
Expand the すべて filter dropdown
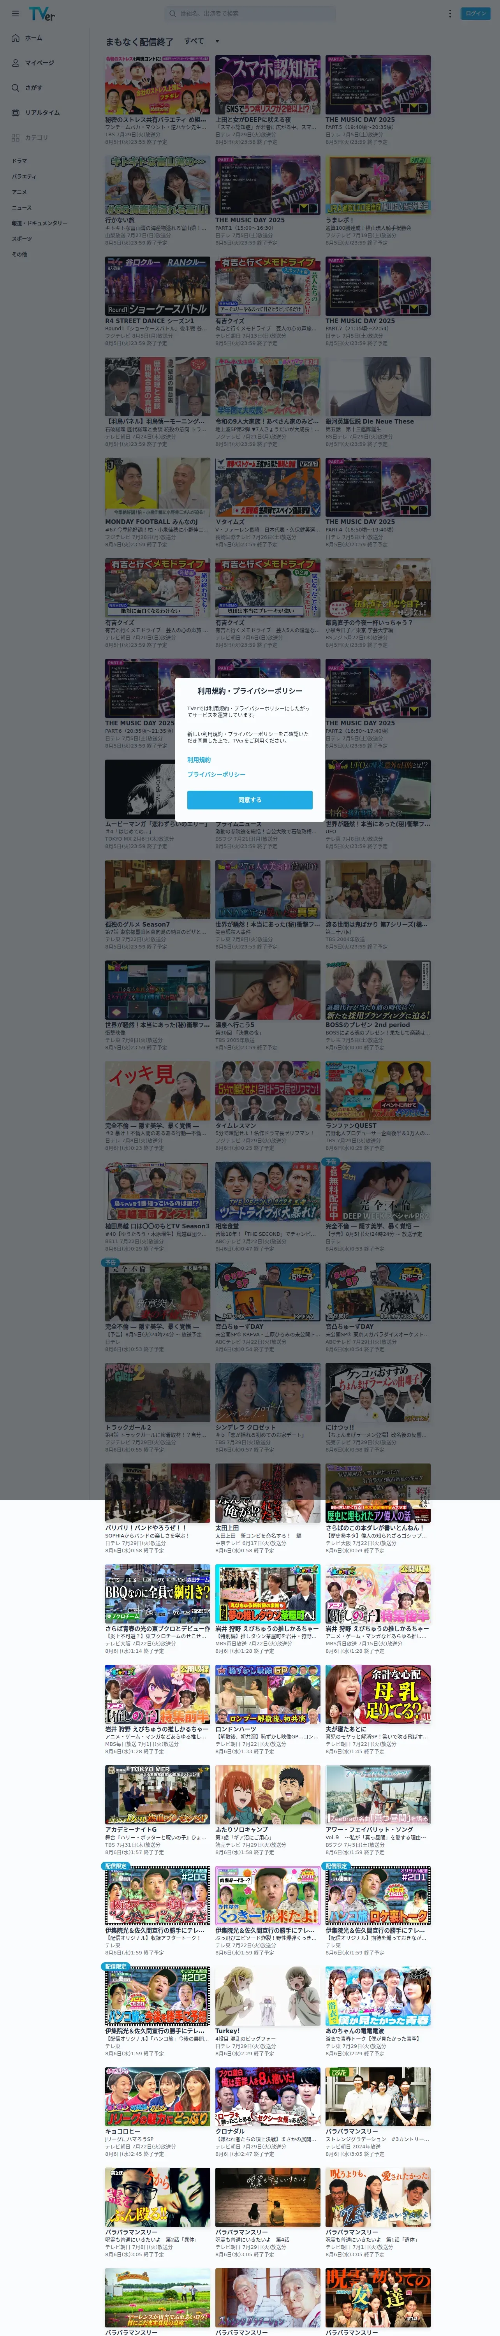[x=201, y=41]
